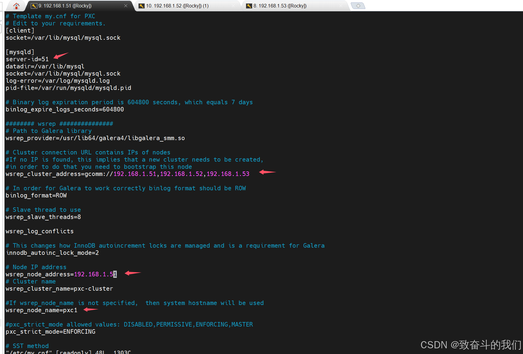
Task: Click the vim status line showing /etc/my.cnf
Action: (x=68, y=352)
